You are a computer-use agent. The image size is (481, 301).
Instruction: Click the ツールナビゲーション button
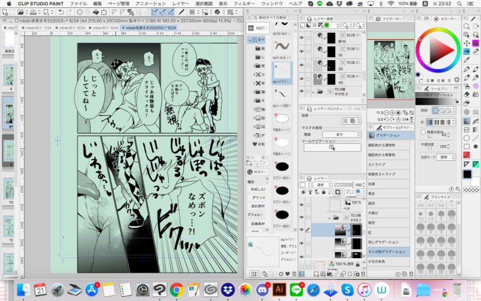tap(332, 147)
